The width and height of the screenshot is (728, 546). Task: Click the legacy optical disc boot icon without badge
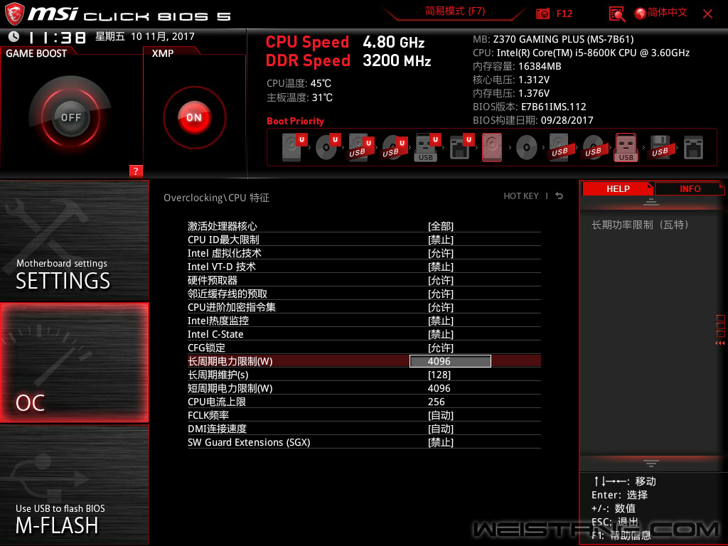527,148
